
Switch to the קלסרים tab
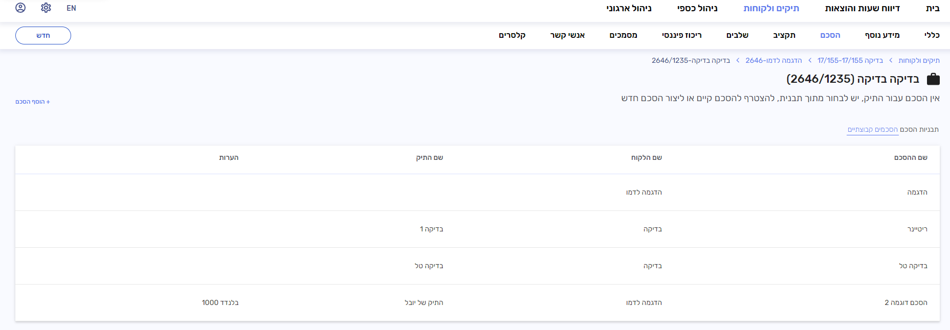tap(512, 35)
